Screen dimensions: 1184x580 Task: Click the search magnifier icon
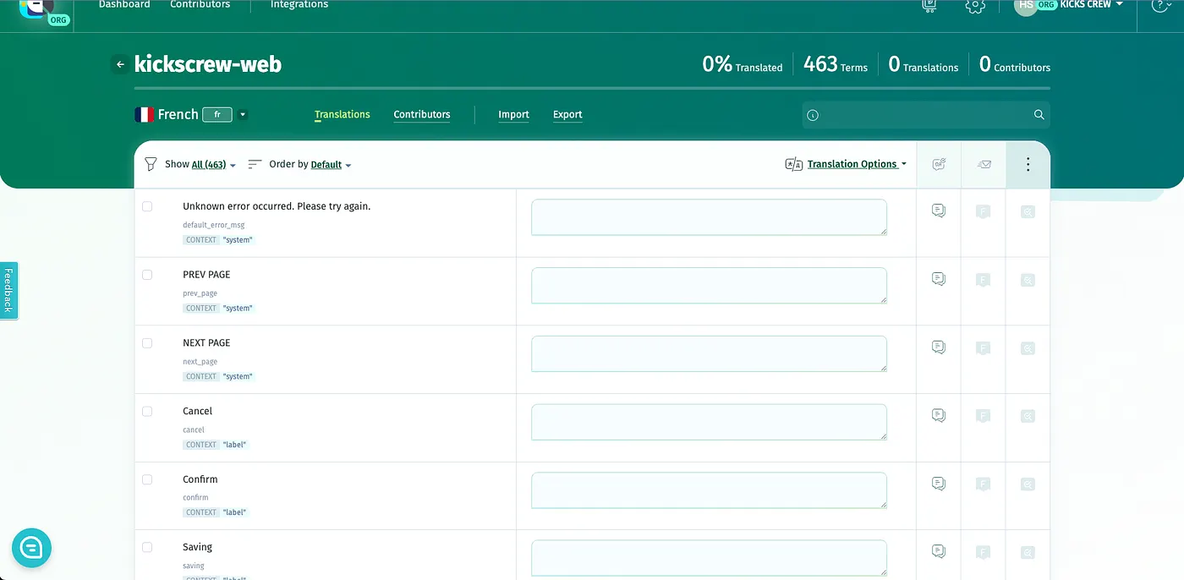point(1039,115)
